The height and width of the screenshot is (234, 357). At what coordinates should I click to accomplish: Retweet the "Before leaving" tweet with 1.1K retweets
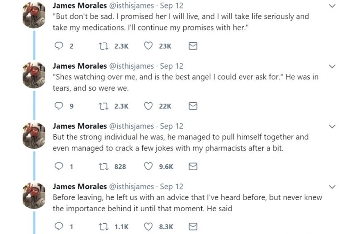(104, 227)
